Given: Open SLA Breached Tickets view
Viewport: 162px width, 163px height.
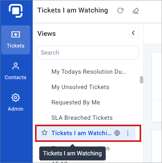Looking at the screenshot, I should [82, 118].
